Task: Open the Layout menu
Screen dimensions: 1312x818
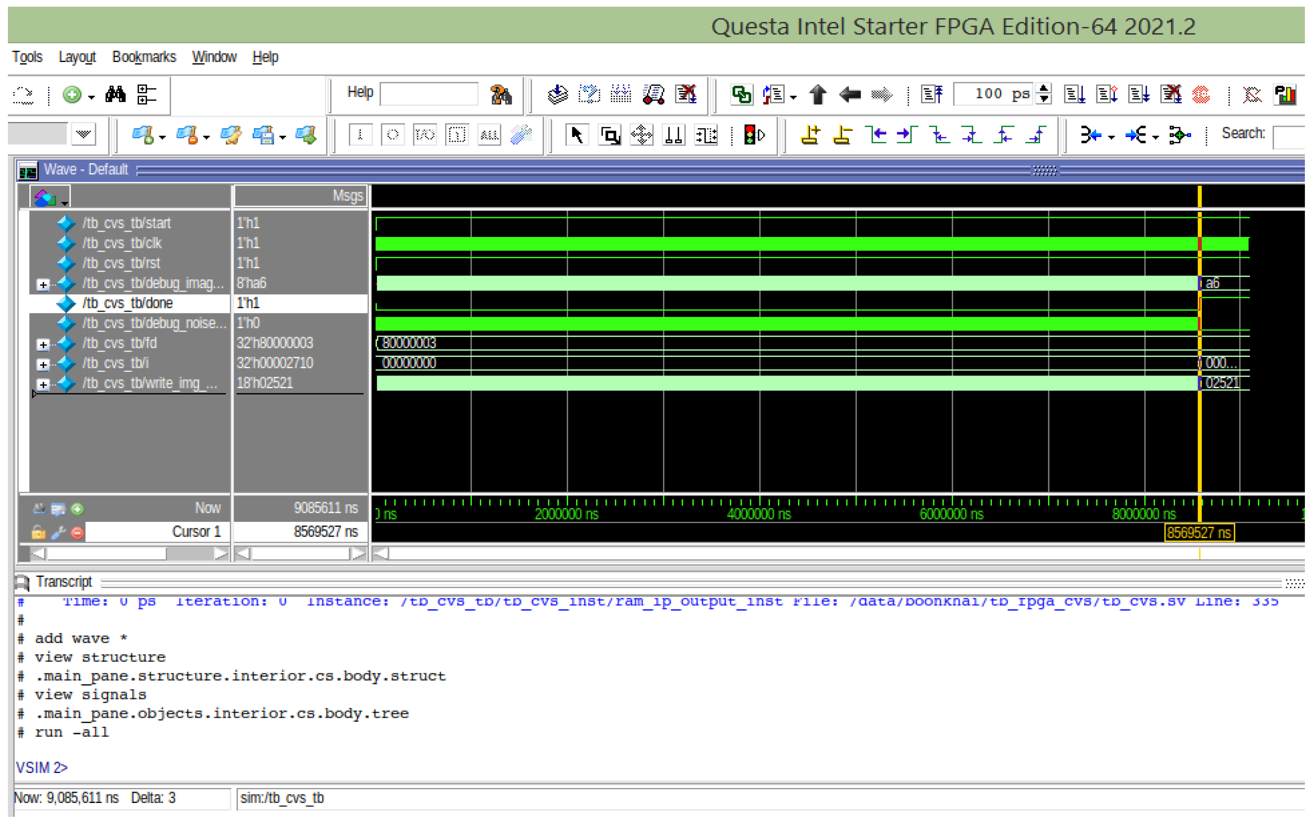Action: [77, 57]
